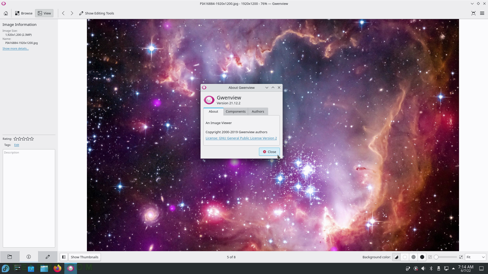488x274 pixels.
Task: Click the zoom slider handle
Action: tap(436, 257)
